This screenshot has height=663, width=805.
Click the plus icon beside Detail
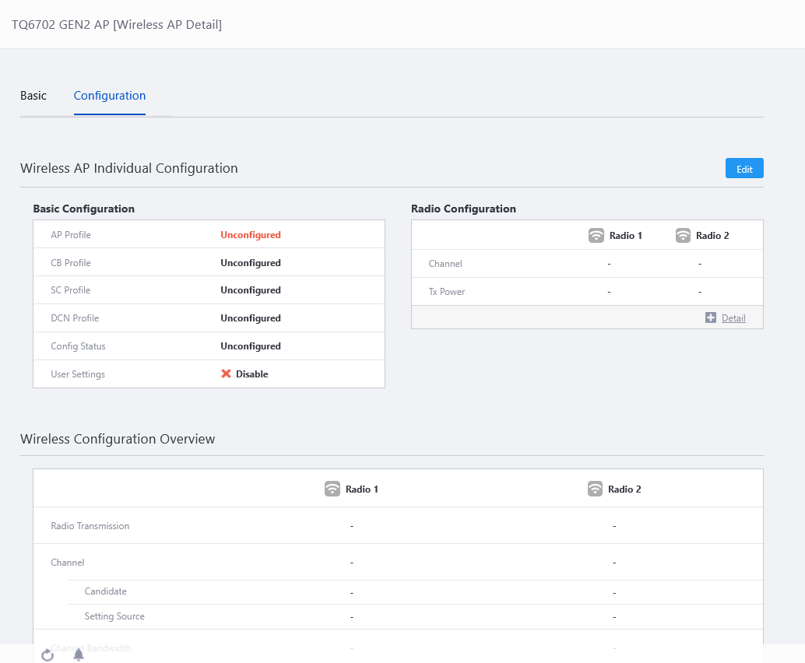pos(711,317)
